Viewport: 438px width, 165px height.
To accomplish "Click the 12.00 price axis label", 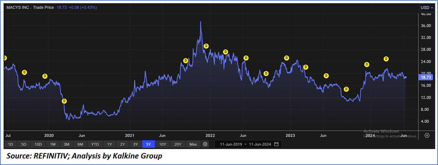I will pos(425,98).
